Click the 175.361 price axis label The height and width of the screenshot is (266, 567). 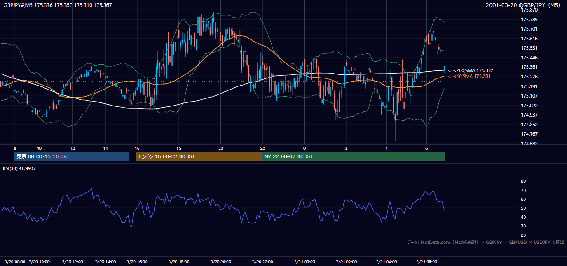click(529, 67)
